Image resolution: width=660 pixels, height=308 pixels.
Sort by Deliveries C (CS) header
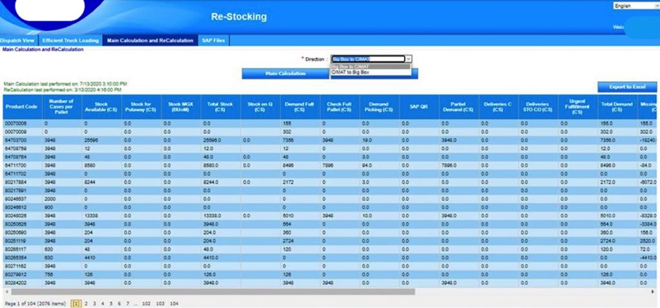tap(498, 107)
